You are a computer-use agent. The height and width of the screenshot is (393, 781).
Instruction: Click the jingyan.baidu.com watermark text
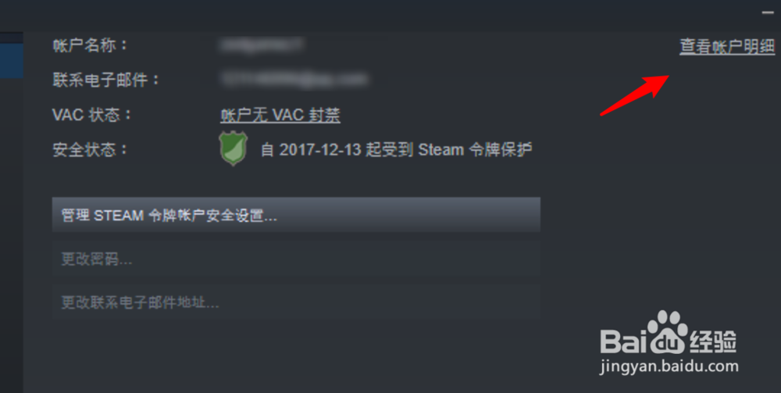pyautogui.click(x=669, y=367)
